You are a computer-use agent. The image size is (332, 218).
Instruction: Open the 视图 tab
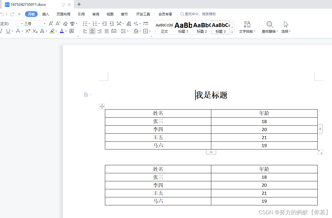coord(110,14)
